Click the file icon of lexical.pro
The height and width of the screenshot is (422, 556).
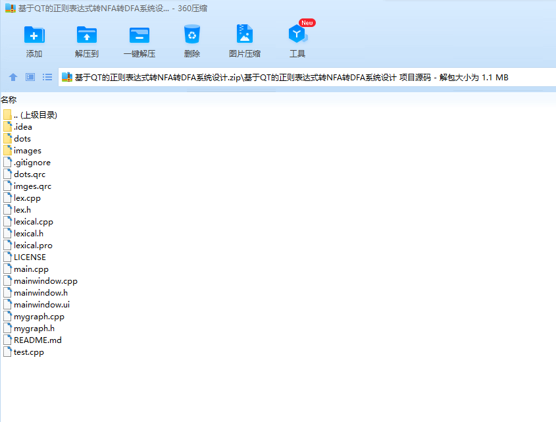tap(7, 246)
